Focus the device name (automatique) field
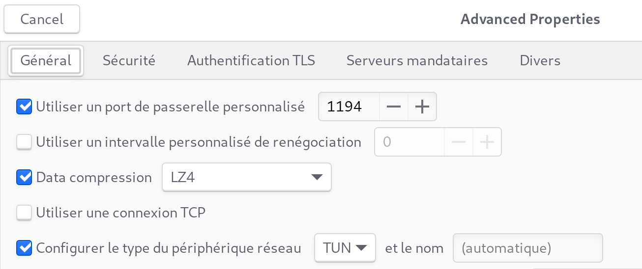The width and height of the screenshot is (642, 269). pyautogui.click(x=528, y=248)
